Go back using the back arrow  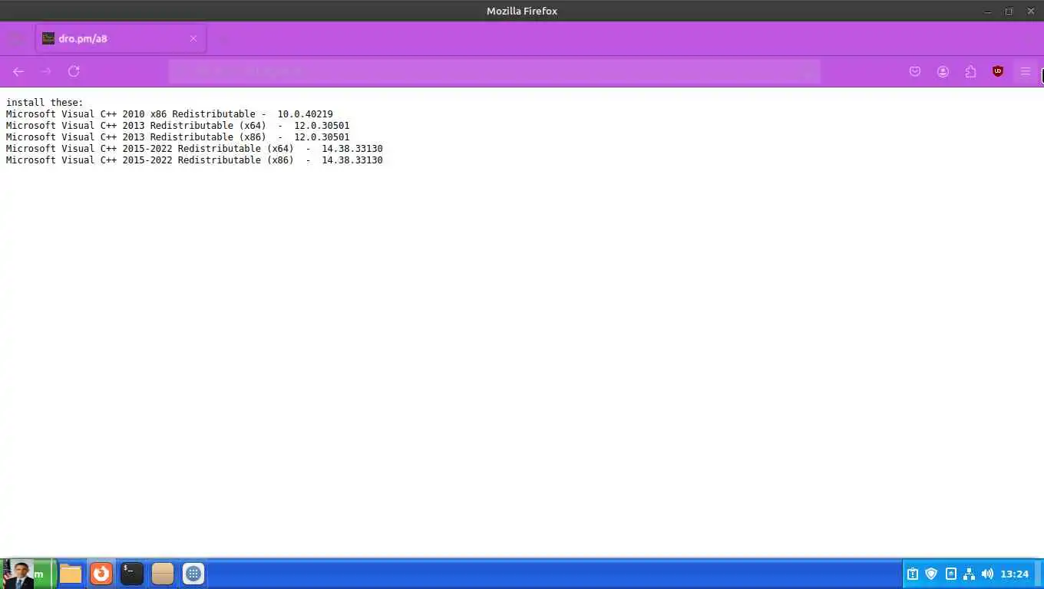pos(18,71)
